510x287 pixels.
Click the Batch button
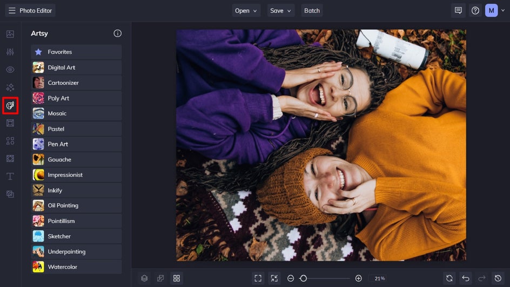pyautogui.click(x=312, y=10)
